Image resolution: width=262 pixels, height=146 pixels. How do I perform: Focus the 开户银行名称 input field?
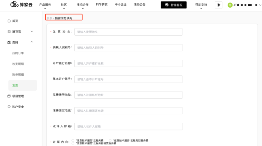point(128,63)
